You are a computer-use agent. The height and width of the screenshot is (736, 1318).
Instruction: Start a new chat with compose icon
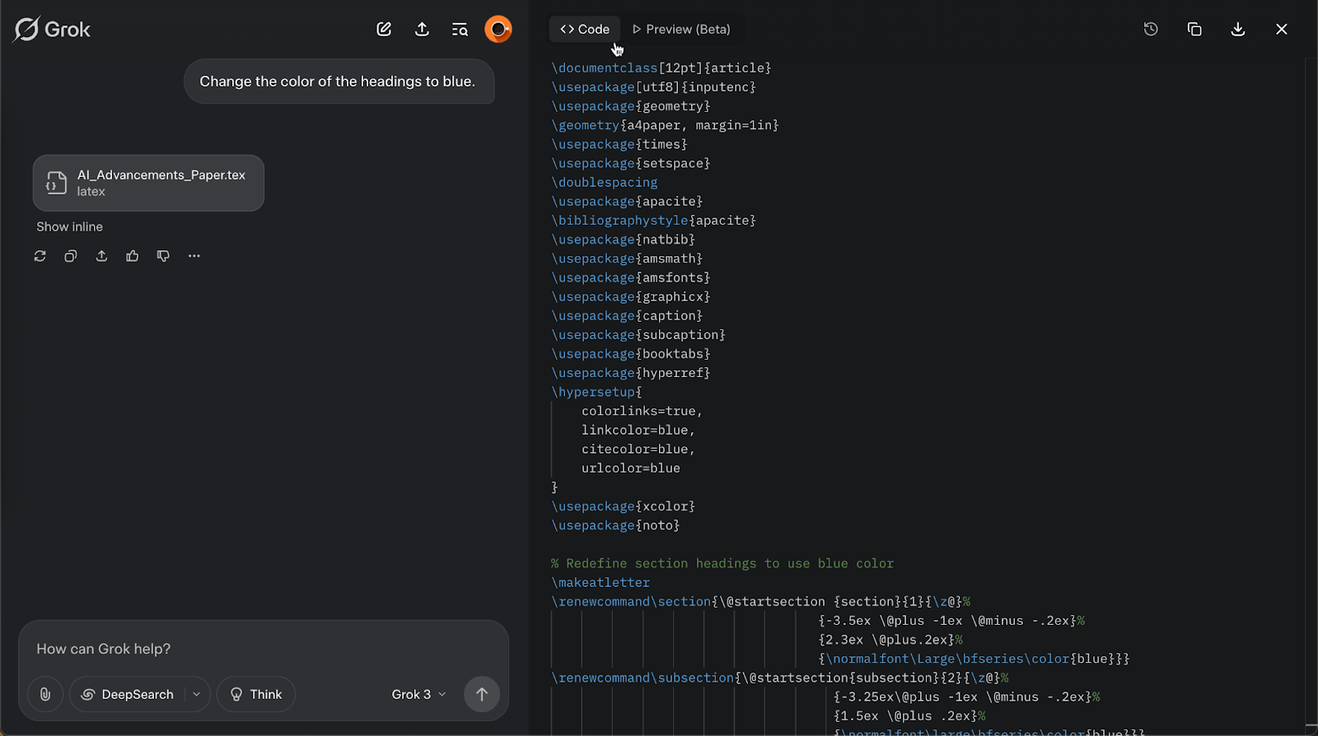tap(384, 30)
